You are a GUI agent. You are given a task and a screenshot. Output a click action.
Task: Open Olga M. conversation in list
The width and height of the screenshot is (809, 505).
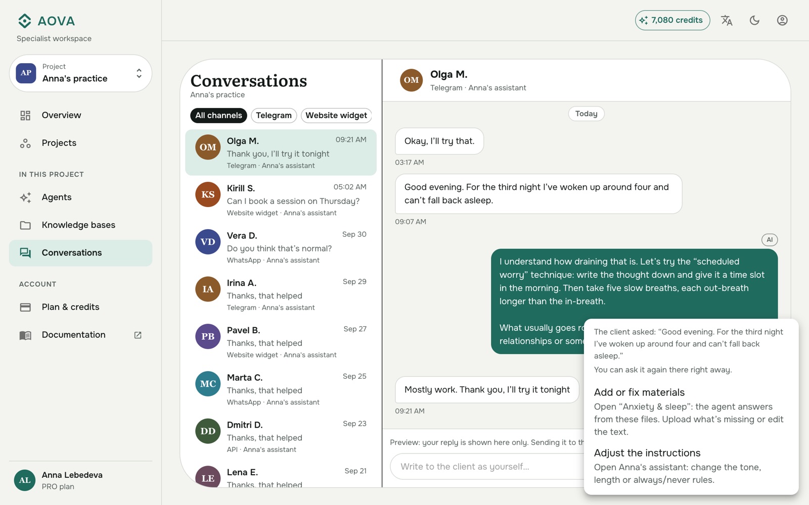pyautogui.click(x=281, y=153)
